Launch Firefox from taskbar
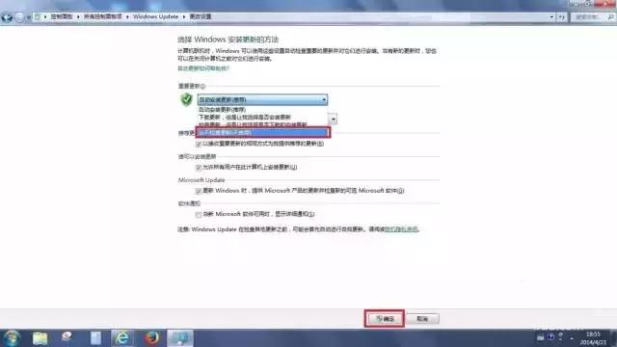 tap(151, 338)
